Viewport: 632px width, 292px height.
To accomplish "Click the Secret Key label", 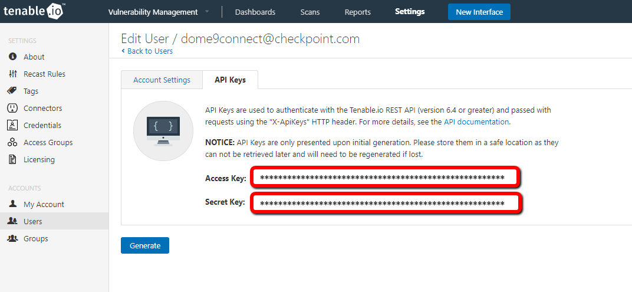I will [225, 202].
